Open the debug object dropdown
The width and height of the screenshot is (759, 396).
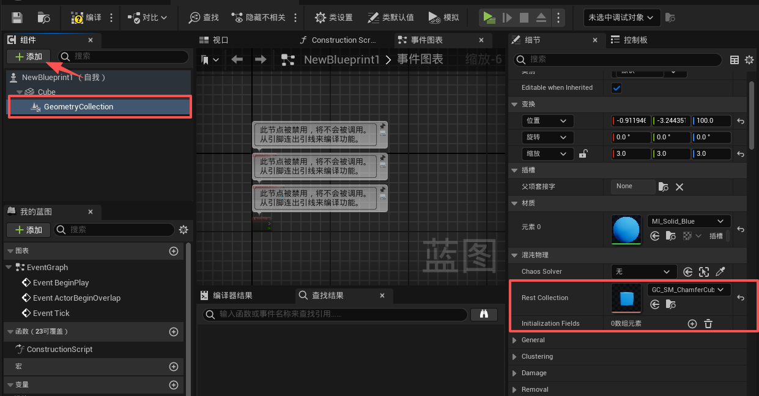click(621, 18)
